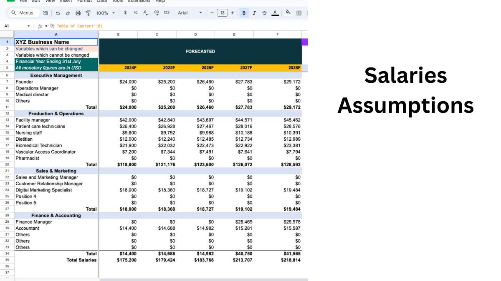501x281 pixels.
Task: Open the fill color picker
Action: click(x=288, y=13)
